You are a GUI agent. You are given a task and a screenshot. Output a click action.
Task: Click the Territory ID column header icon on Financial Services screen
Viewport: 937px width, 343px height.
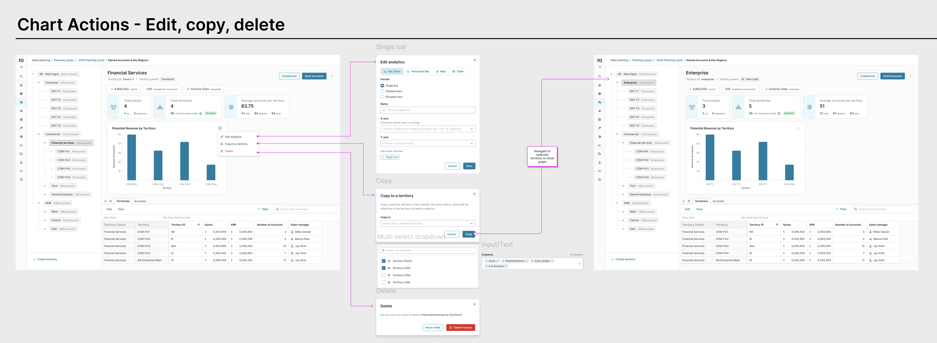pyautogui.click(x=199, y=225)
